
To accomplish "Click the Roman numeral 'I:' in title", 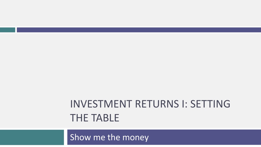I will tap(185, 104).
